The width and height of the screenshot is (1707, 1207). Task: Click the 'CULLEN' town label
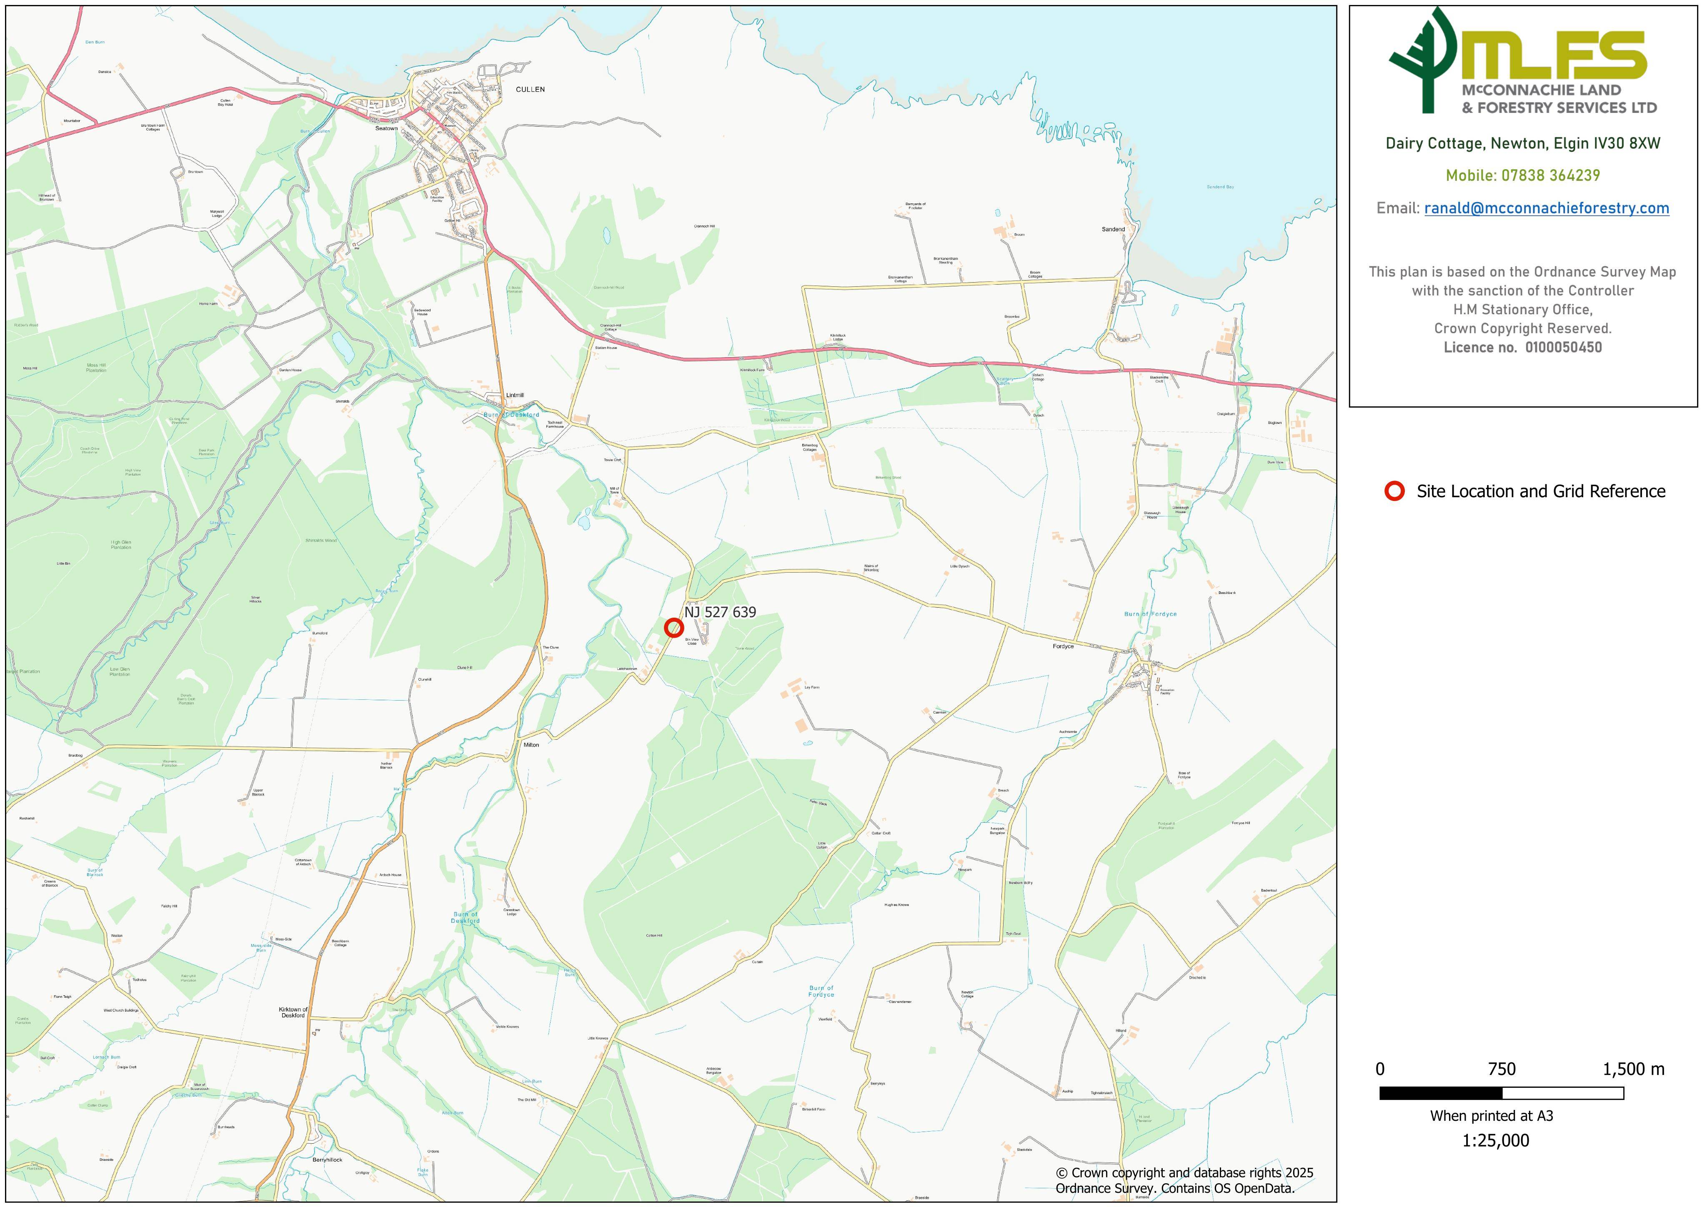click(x=530, y=89)
